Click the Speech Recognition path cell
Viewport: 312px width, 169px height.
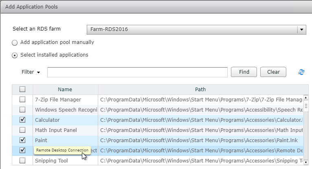pyautogui.click(x=201, y=110)
